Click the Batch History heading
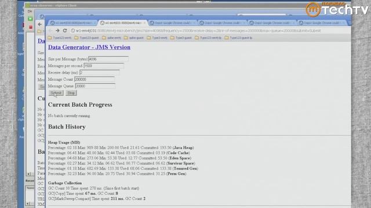This screenshot has height=208, width=371. [67, 127]
